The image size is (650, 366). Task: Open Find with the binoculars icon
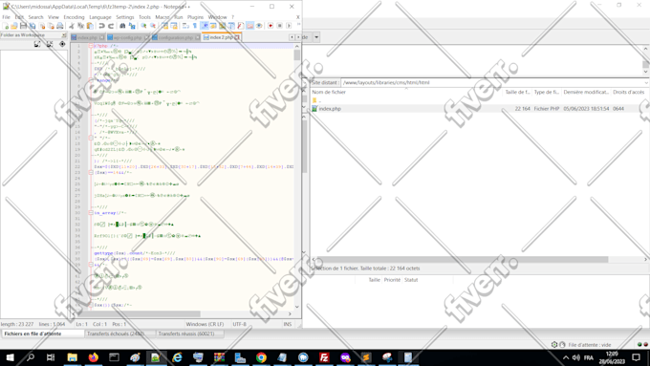pos(122,26)
